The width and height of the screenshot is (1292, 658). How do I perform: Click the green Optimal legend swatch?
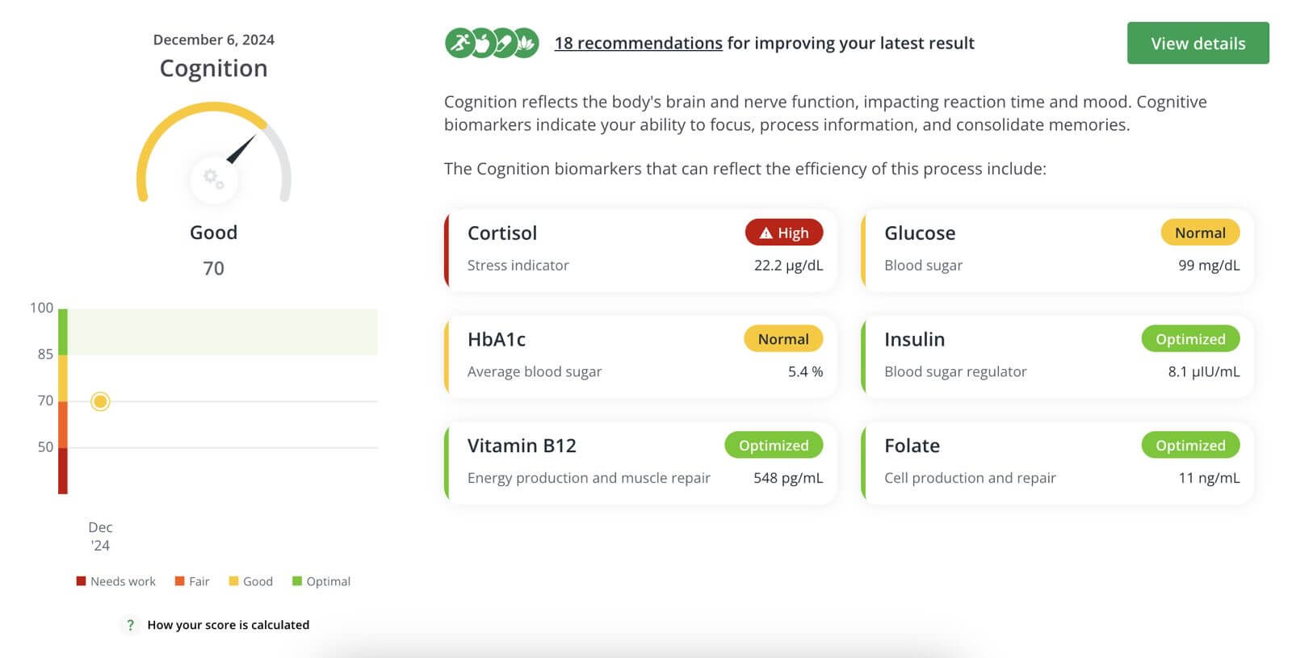coord(296,581)
